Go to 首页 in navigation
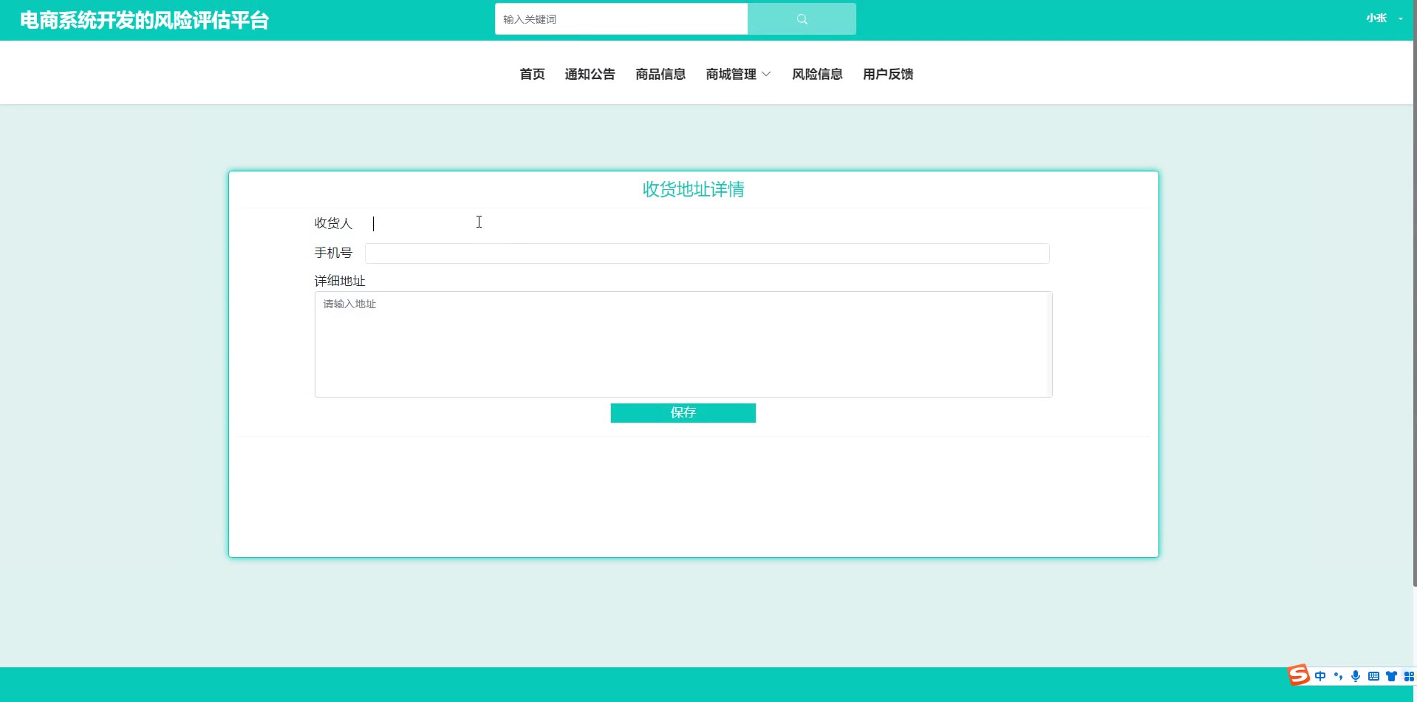Viewport: 1417px width, 702px height. [532, 74]
